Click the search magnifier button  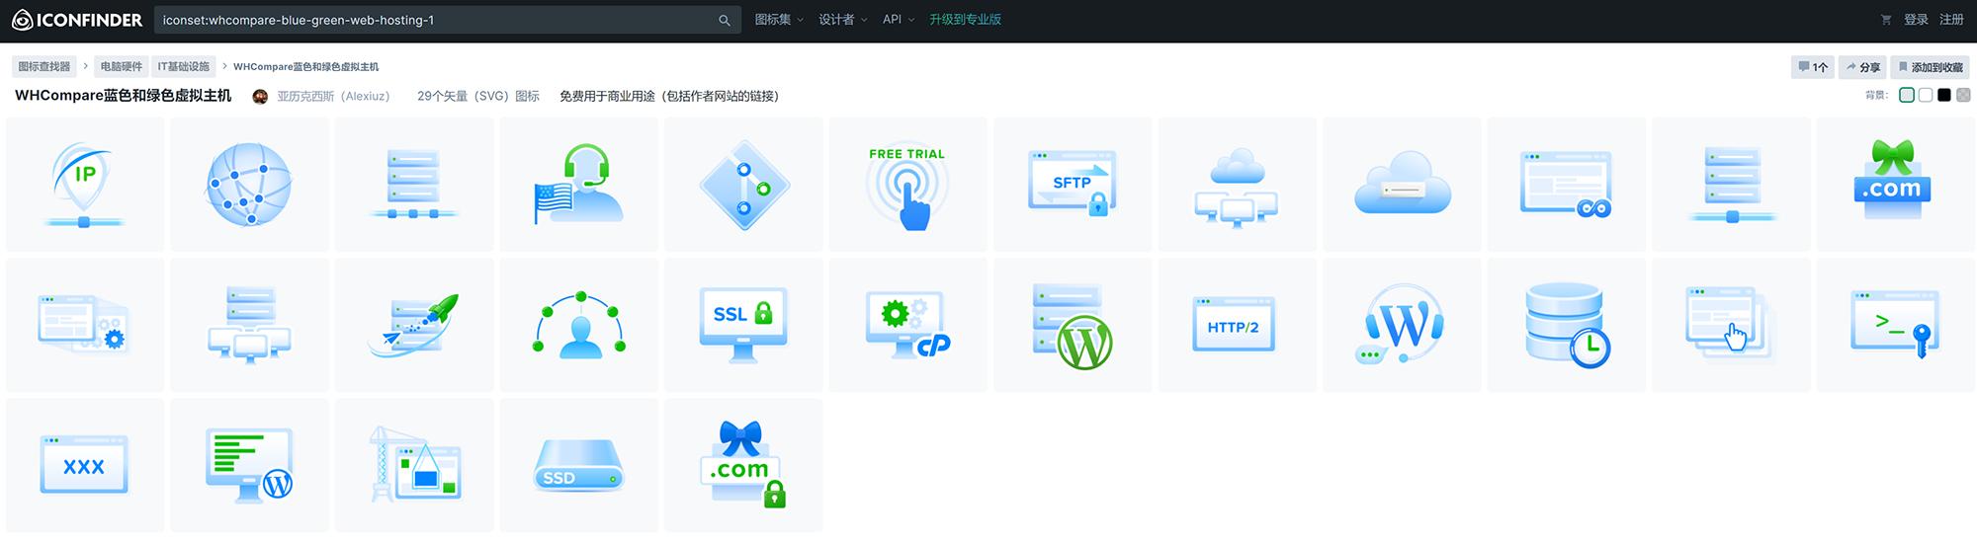click(725, 20)
